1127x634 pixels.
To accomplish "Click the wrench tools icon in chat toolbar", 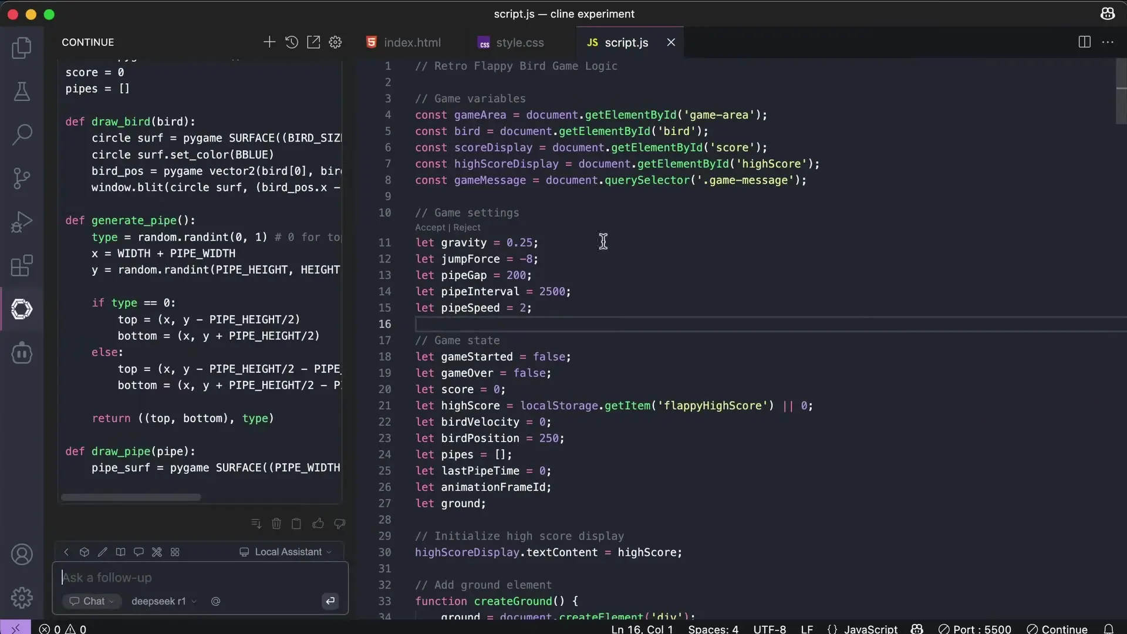I will point(157,552).
